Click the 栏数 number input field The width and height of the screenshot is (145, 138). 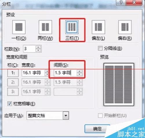(29, 49)
